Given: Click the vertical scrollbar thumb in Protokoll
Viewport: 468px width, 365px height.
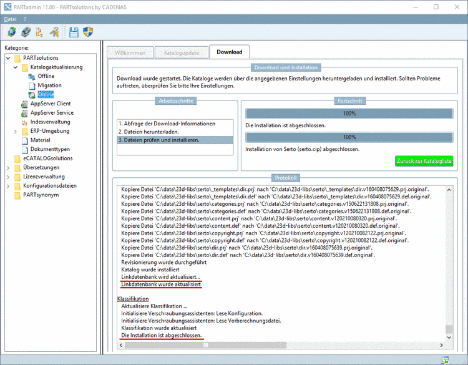Looking at the screenshot, I should pos(449,329).
